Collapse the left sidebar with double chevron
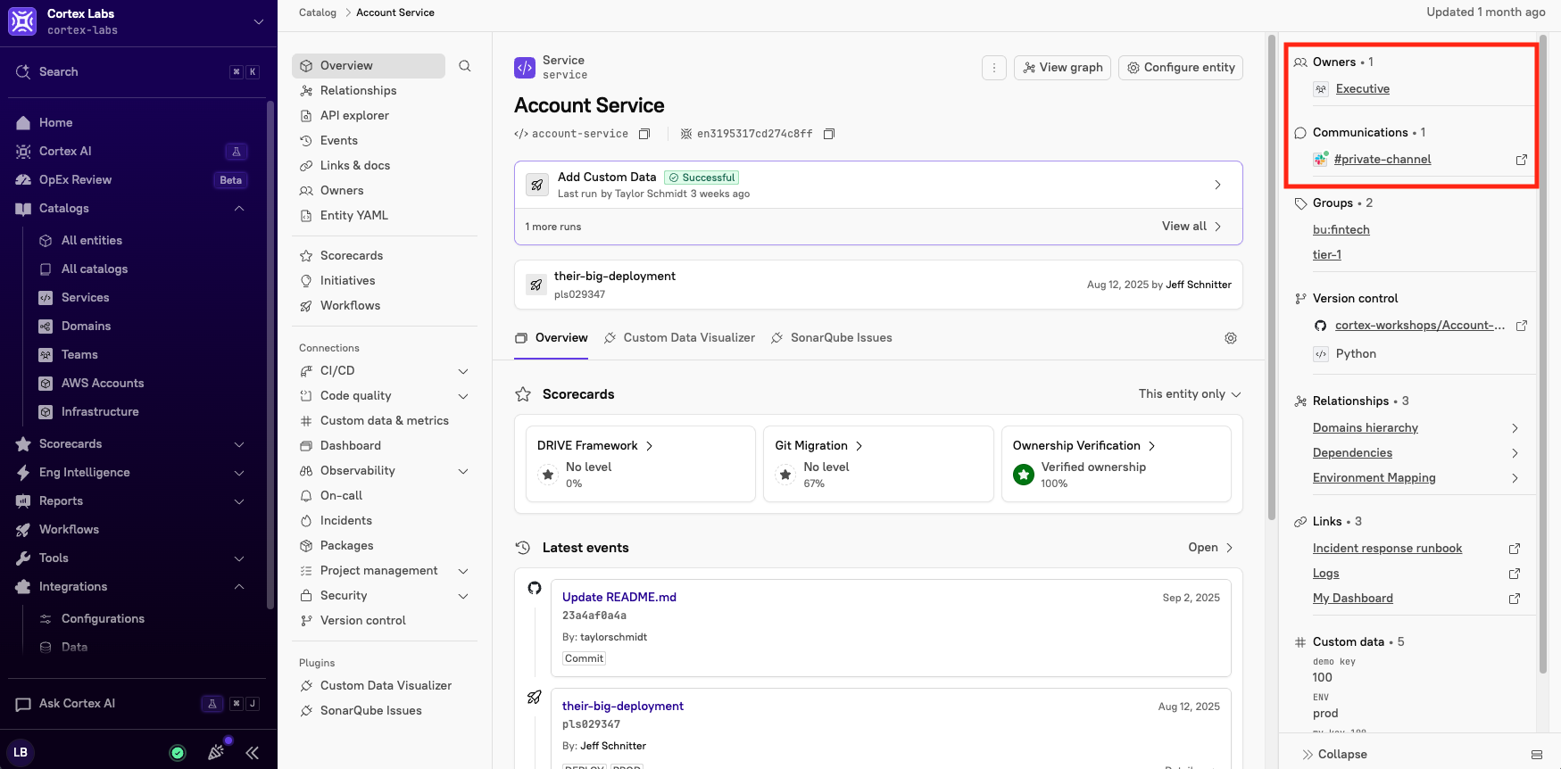This screenshot has height=769, width=1561. tap(253, 753)
